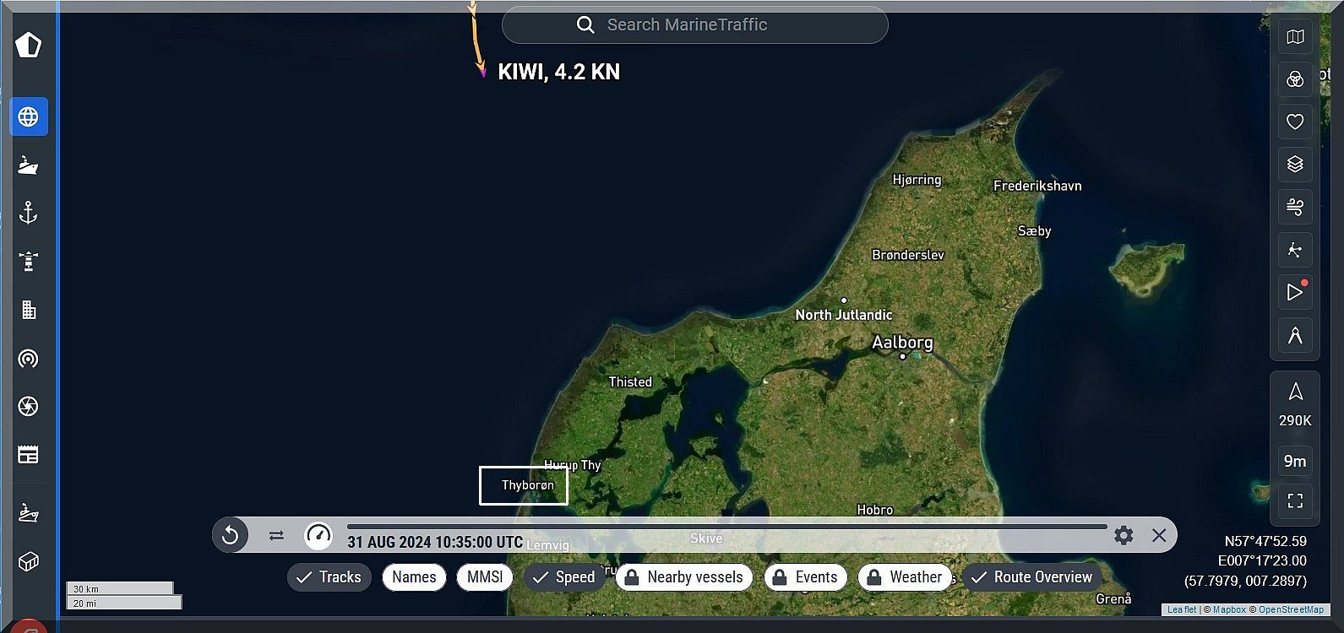Open the map layers panel
1344x633 pixels.
pyautogui.click(x=1294, y=165)
